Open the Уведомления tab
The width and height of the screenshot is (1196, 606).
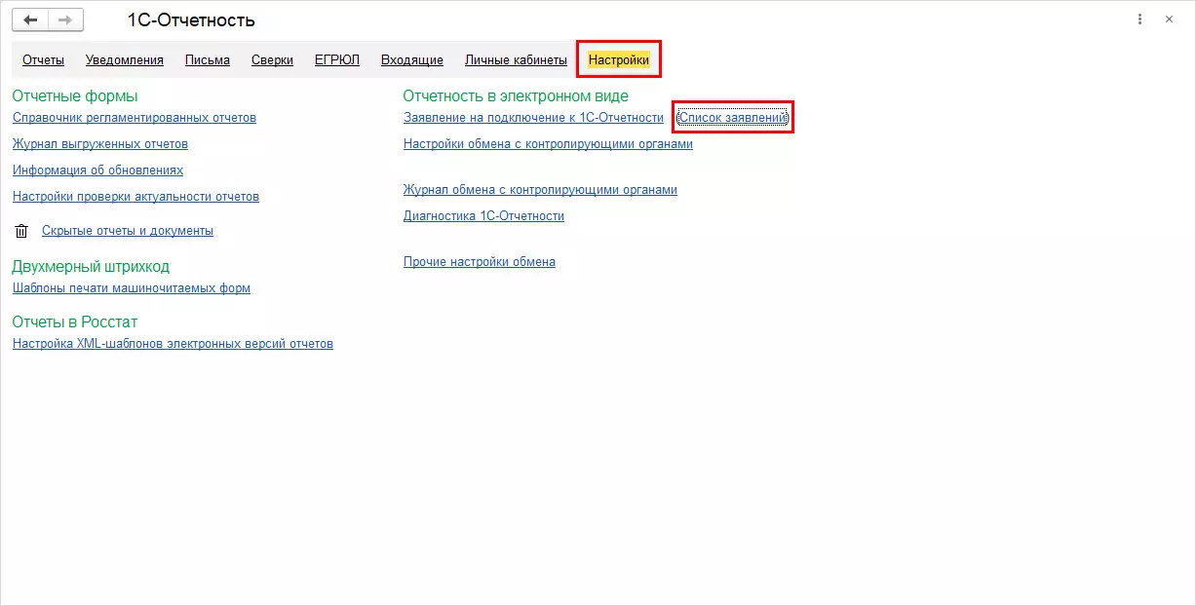pos(125,60)
